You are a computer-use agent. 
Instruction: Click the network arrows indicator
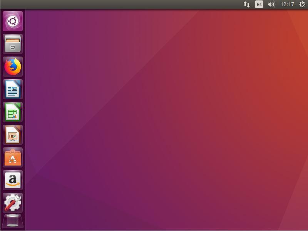click(247, 5)
